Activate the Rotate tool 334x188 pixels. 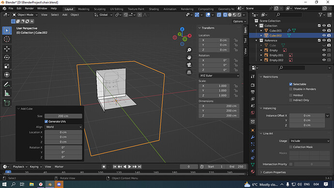pos(7,58)
